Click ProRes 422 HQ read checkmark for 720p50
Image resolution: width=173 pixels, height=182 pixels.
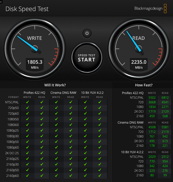(x=42, y=108)
